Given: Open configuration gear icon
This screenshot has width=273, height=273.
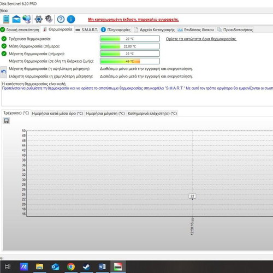Looking at the screenshot, I should [38, 19].
